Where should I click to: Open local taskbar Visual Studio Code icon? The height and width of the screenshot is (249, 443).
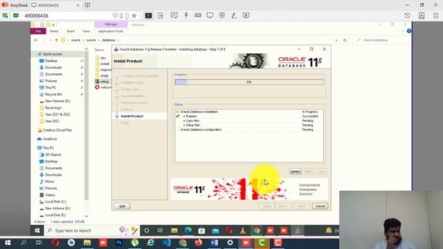point(167,243)
